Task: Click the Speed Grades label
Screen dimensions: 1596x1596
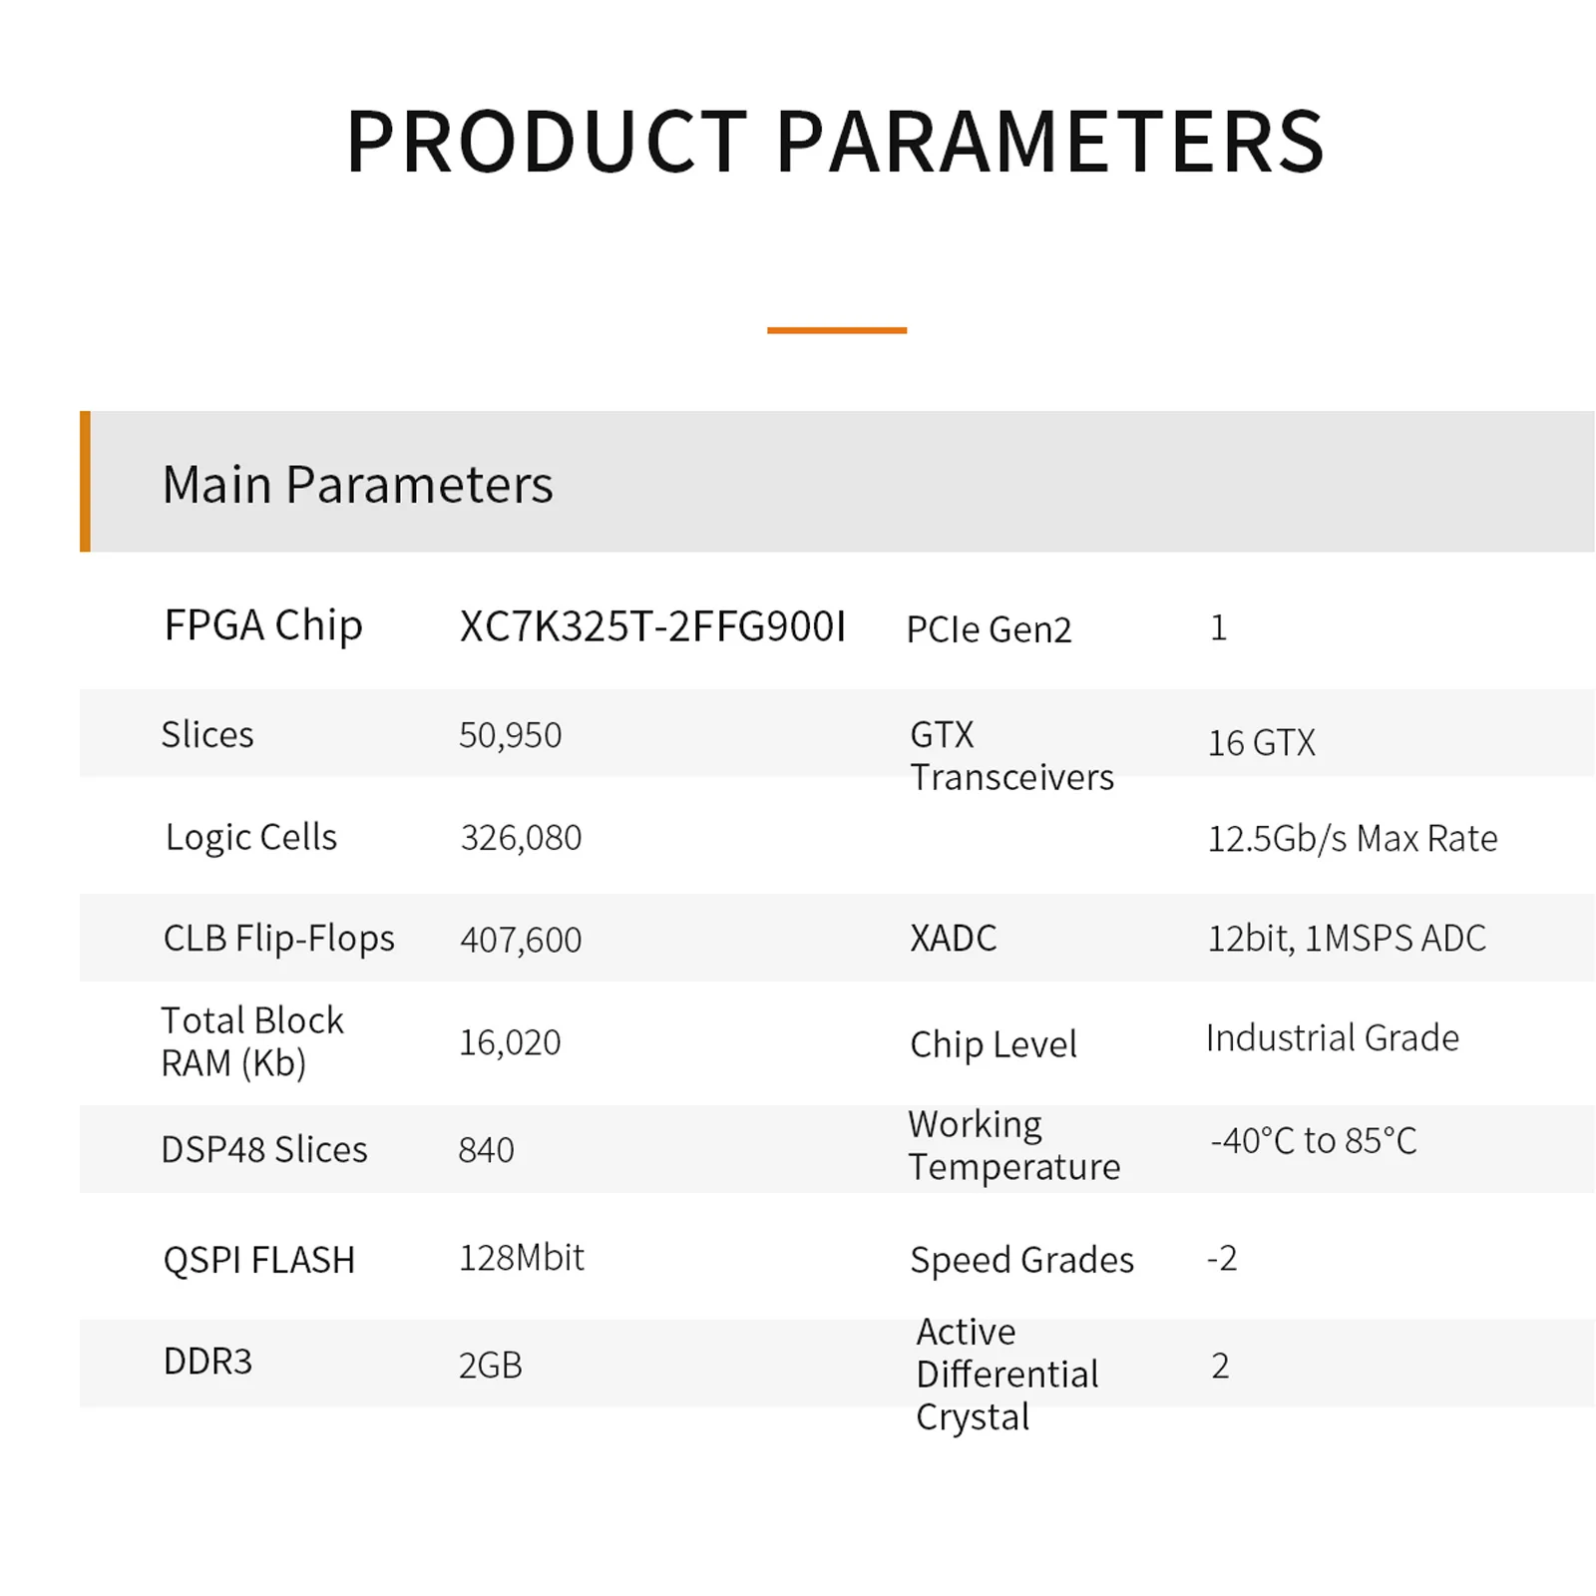Action: point(1021,1260)
